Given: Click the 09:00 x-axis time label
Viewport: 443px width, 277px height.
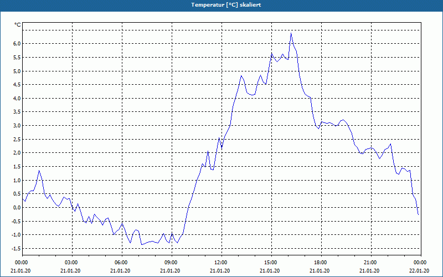Looking at the screenshot, I should (x=172, y=263).
